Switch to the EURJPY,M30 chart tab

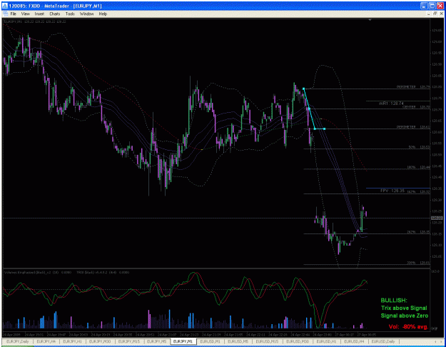coord(100,341)
